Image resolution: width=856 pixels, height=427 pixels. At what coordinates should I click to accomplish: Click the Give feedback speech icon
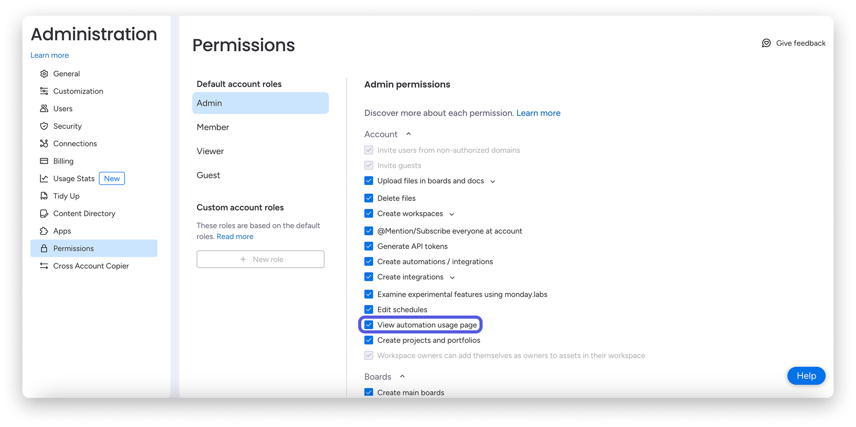pyautogui.click(x=766, y=43)
